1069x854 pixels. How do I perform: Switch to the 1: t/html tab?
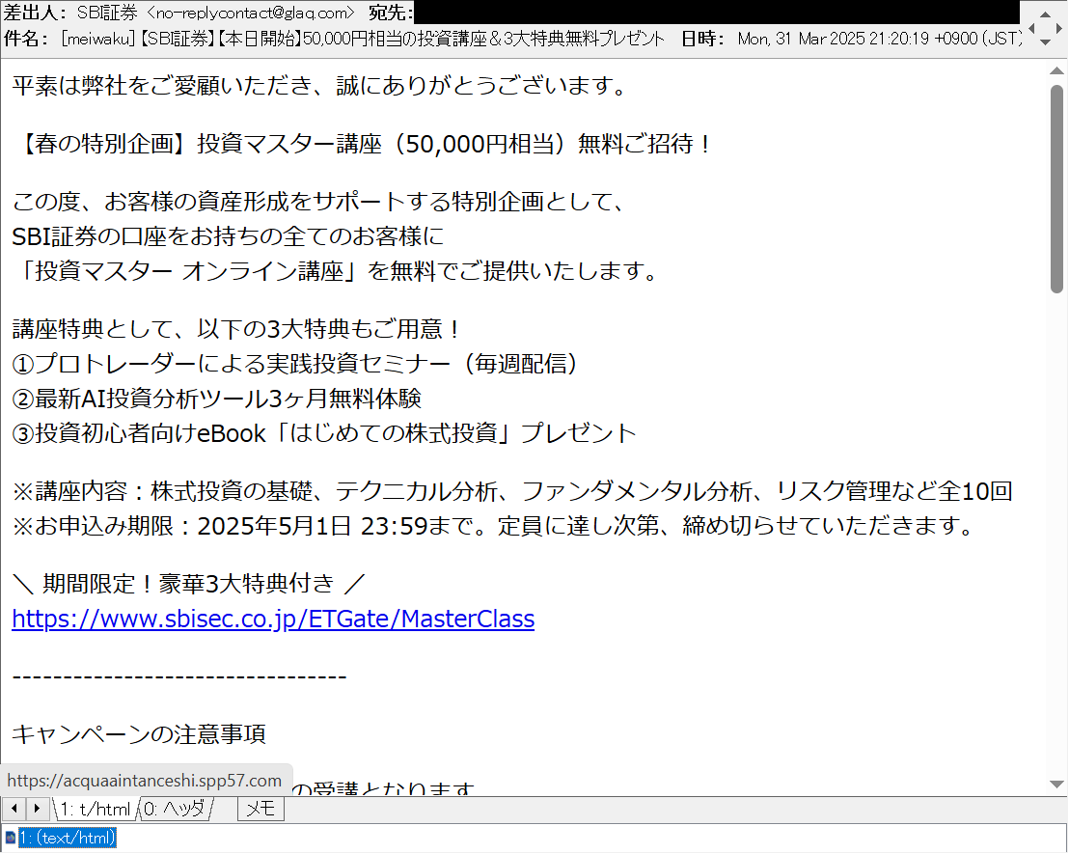coord(95,809)
